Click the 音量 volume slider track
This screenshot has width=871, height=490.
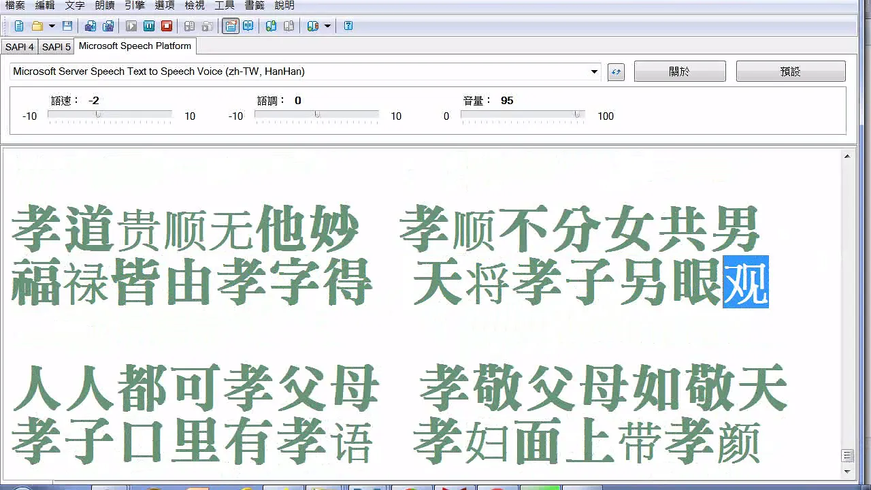tap(523, 115)
